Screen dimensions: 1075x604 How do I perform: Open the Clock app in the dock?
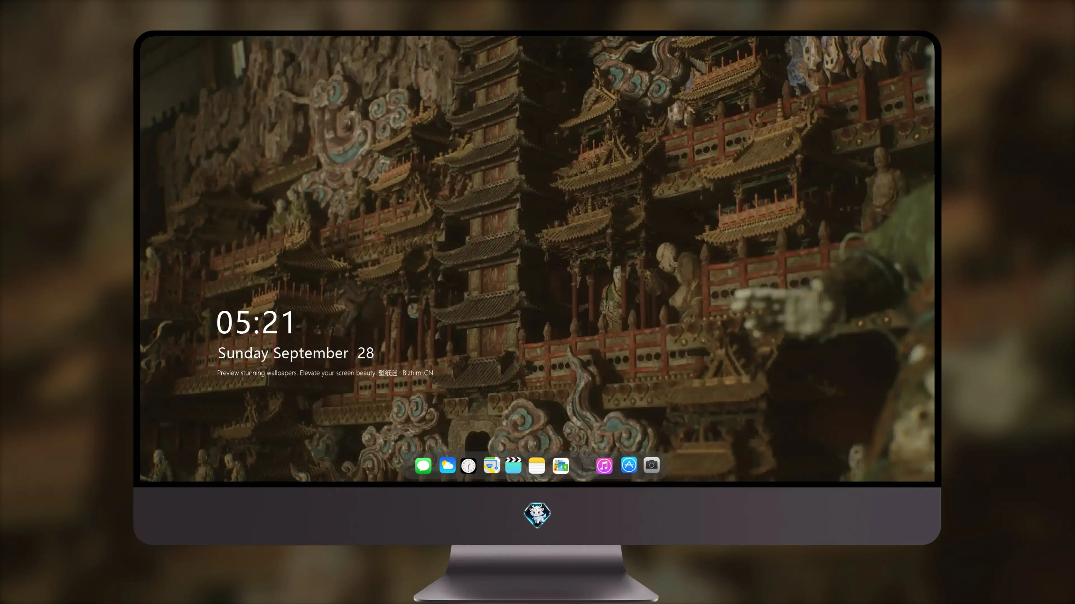(468, 466)
